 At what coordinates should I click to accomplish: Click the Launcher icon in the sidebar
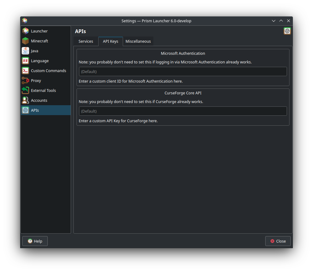pos(25,31)
